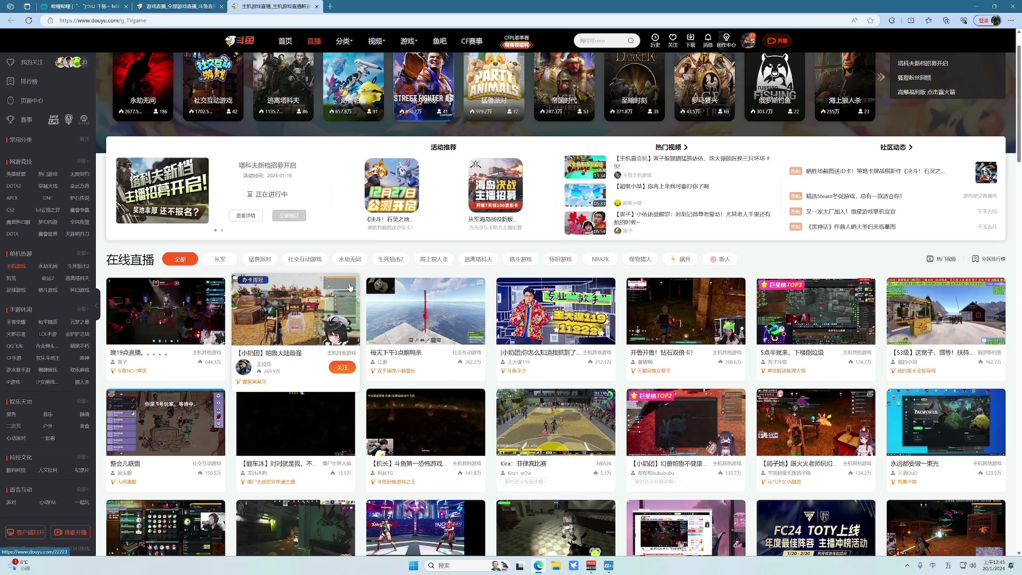This screenshot has width=1022, height=575.
Task: Click the search input field
Action: tap(600, 40)
